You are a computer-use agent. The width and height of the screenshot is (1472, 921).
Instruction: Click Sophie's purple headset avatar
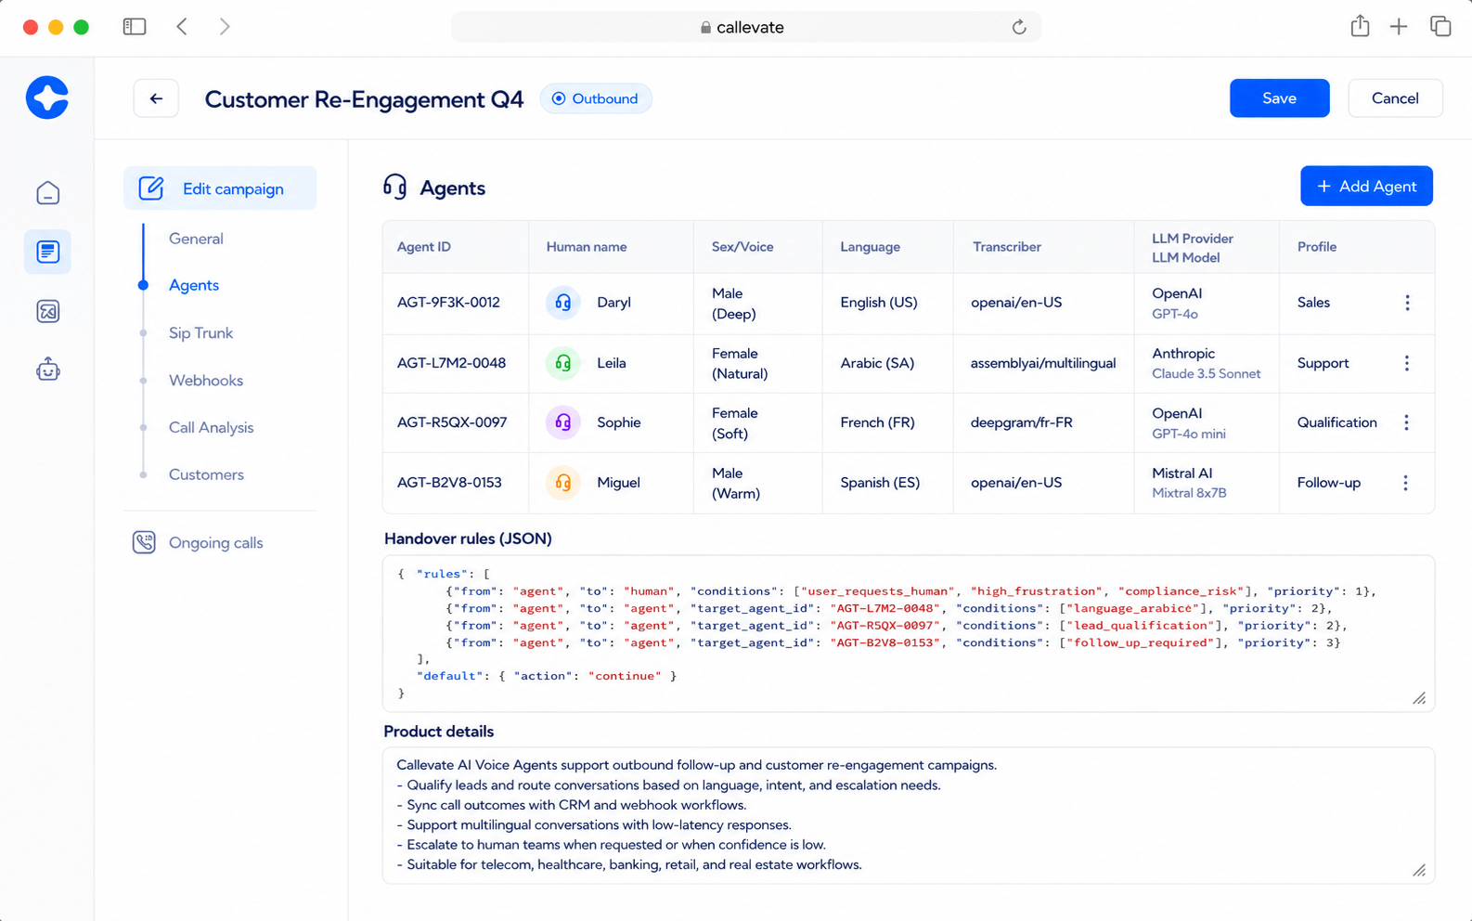(x=562, y=422)
